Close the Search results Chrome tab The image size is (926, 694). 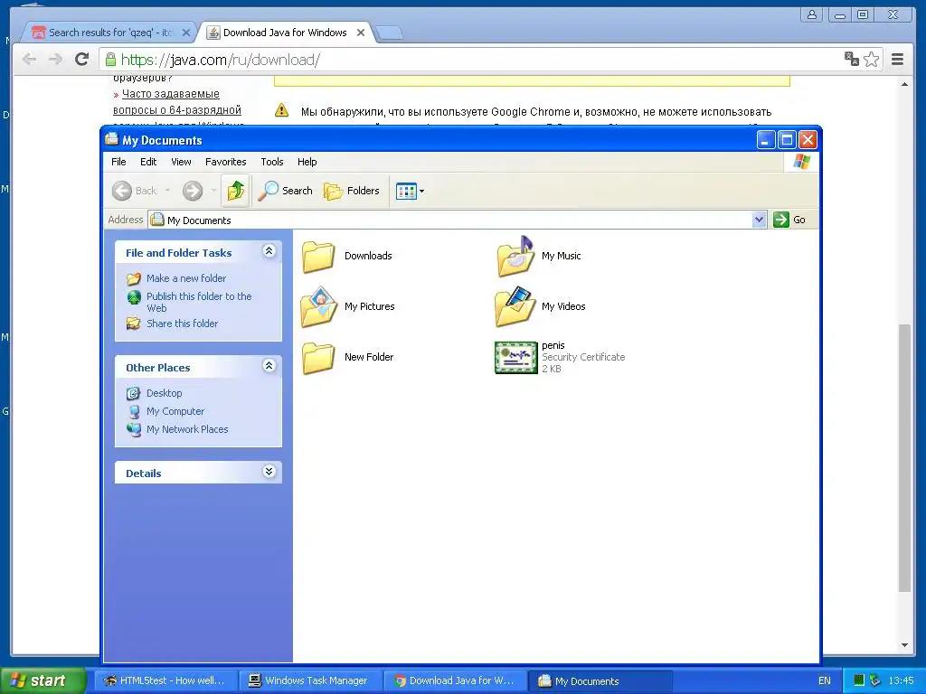coord(186,33)
